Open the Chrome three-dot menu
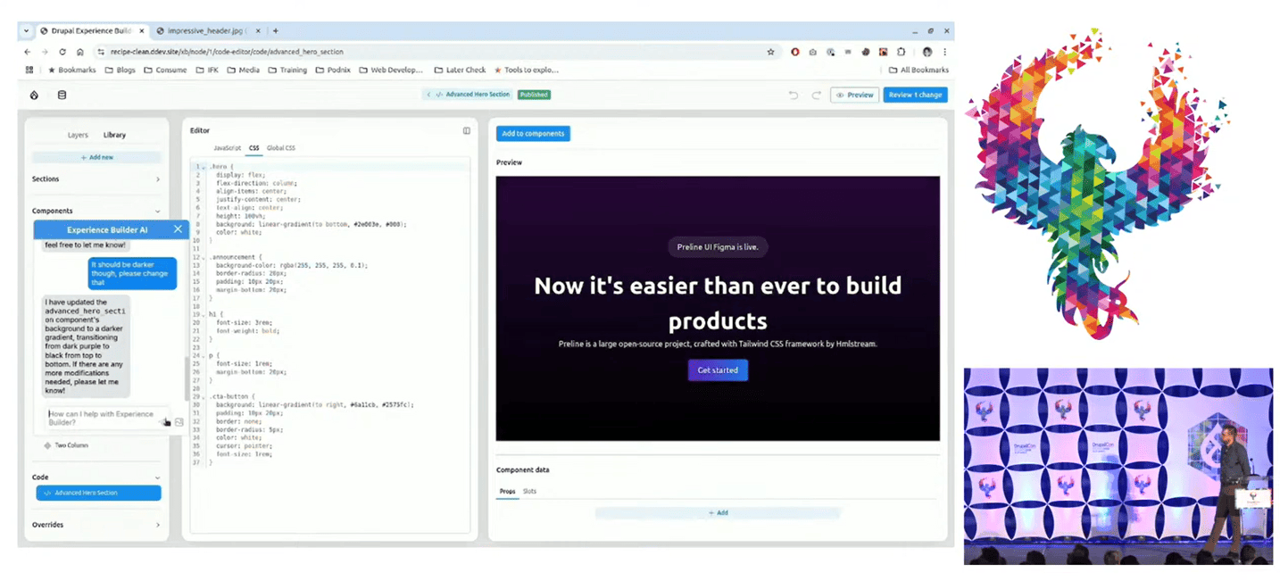The image size is (1288, 581). coord(944,52)
